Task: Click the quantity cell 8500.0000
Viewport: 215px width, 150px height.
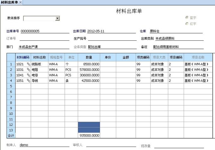Action: pyautogui.click(x=89, y=64)
